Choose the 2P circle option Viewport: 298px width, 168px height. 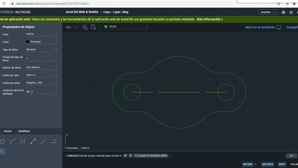click(x=130, y=155)
